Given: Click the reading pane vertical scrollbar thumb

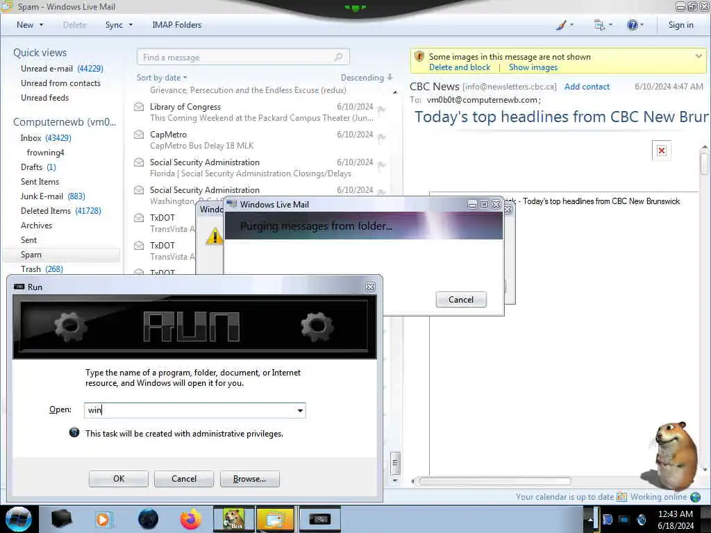Looking at the screenshot, I should coord(704,164).
